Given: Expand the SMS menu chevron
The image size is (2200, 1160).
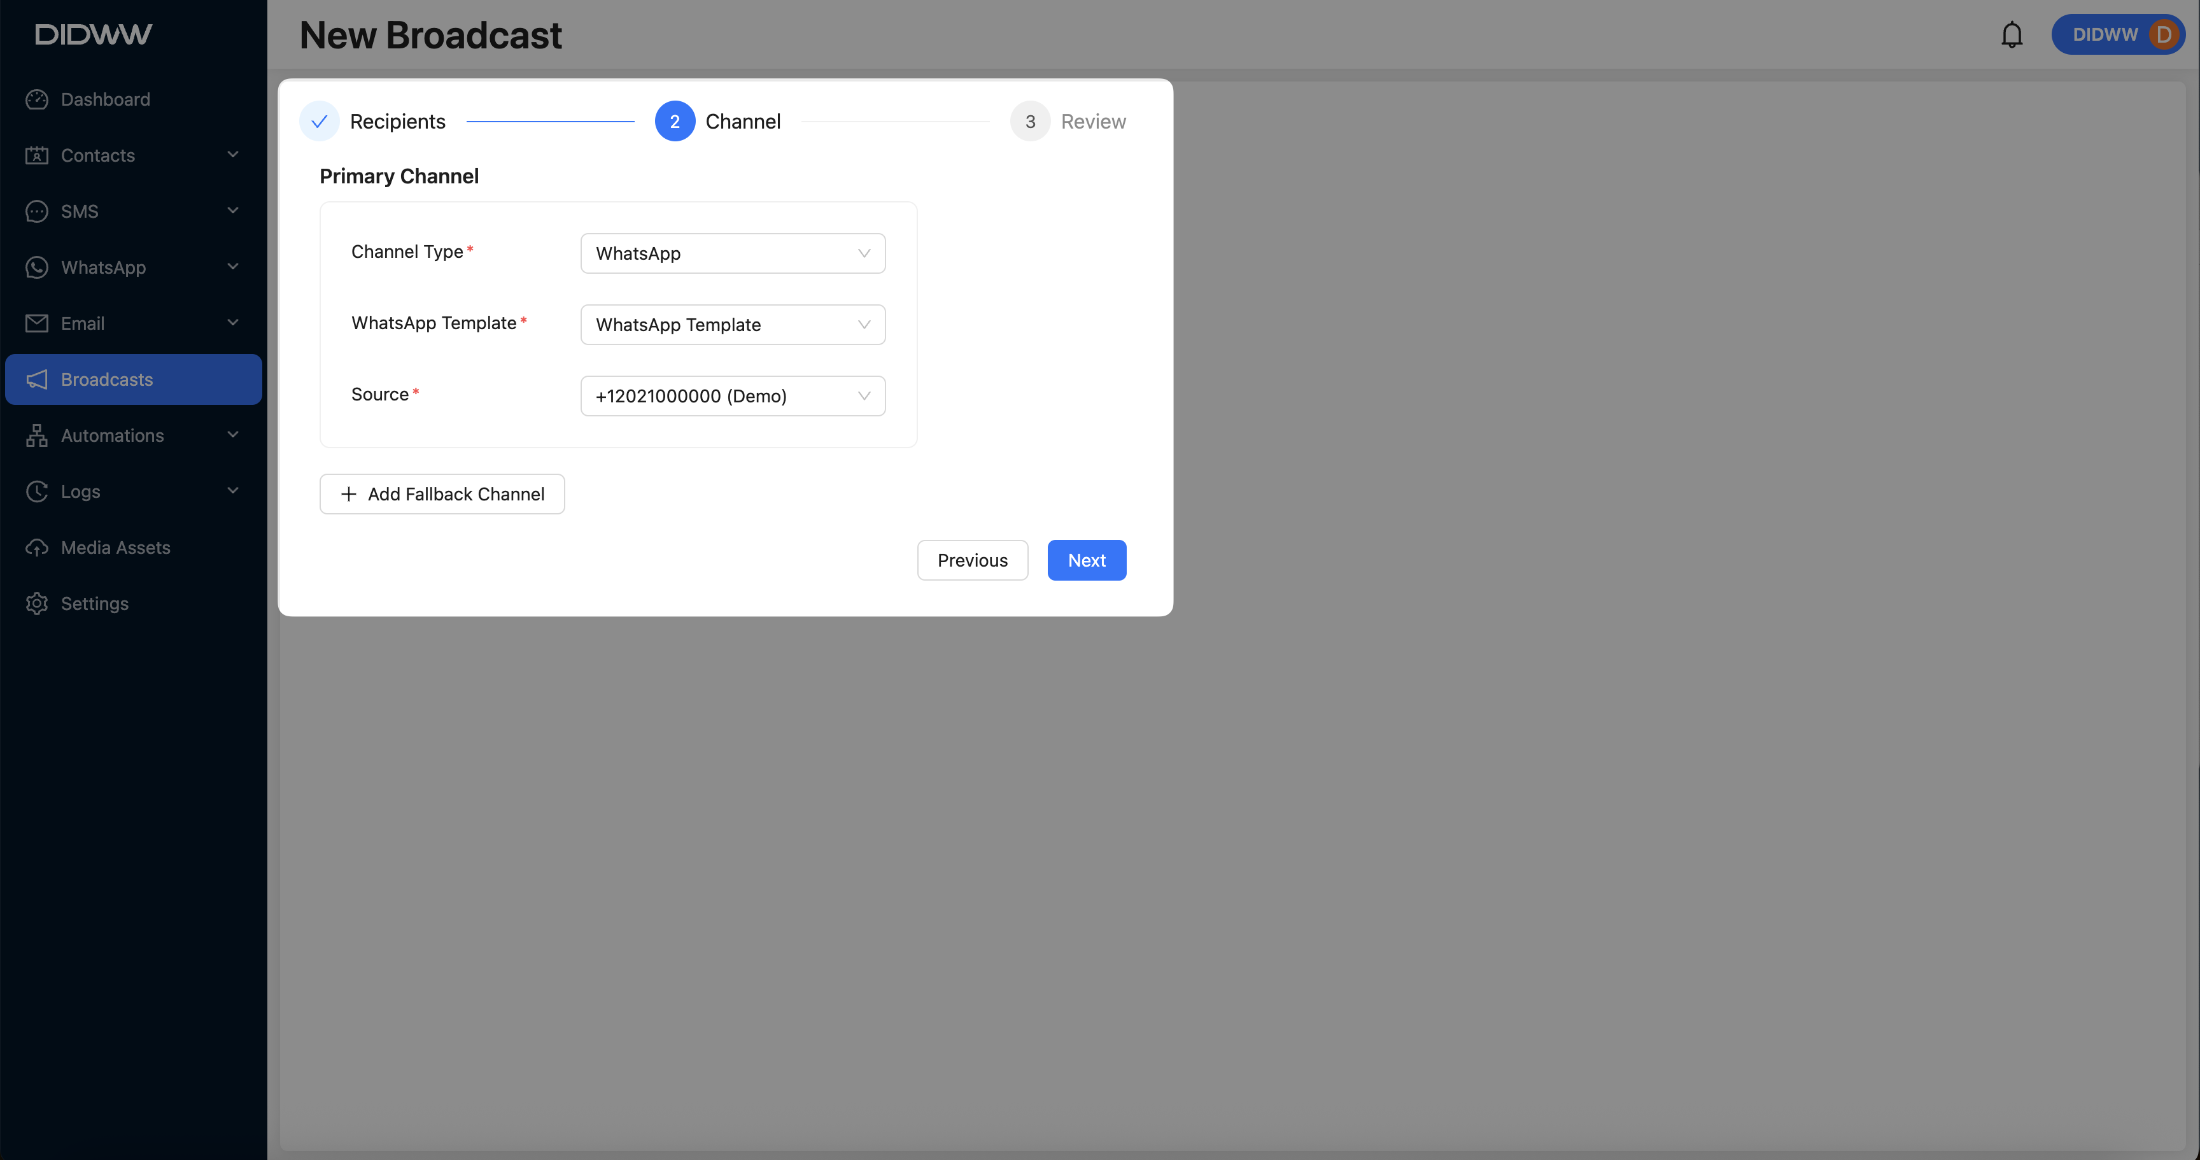Looking at the screenshot, I should point(232,211).
